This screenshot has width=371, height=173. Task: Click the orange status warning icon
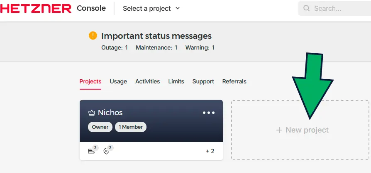tap(93, 36)
